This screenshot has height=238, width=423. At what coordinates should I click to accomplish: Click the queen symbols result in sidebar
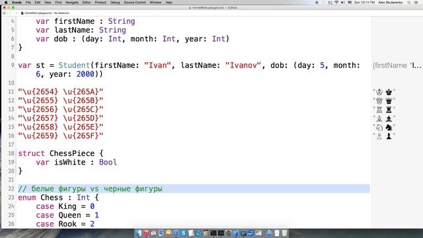pos(384,101)
